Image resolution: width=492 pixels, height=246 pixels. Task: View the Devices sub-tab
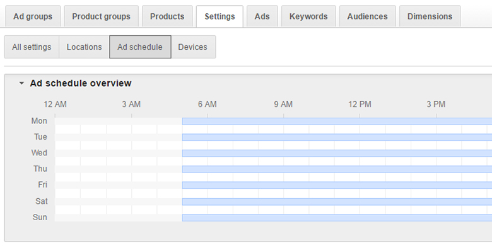(x=193, y=47)
